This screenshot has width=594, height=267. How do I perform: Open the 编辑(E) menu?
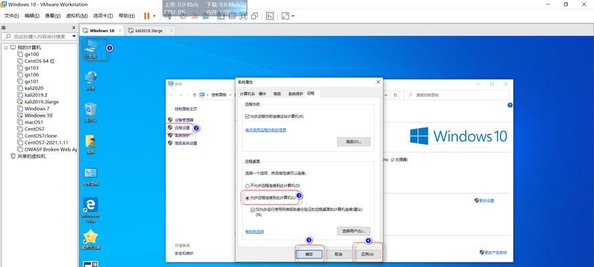point(32,16)
